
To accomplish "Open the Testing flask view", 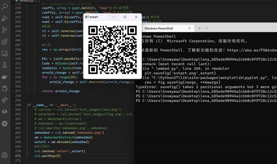I will tap(5, 65).
